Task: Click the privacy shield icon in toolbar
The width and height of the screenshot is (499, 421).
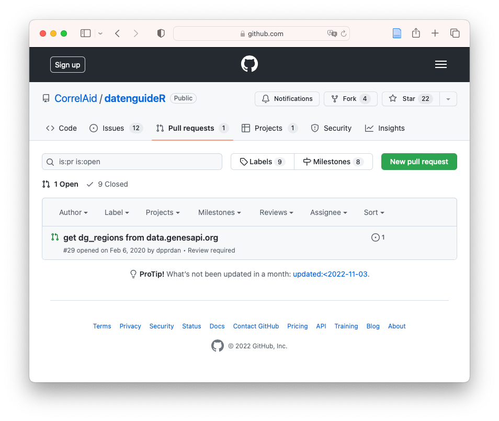Action: [x=161, y=33]
